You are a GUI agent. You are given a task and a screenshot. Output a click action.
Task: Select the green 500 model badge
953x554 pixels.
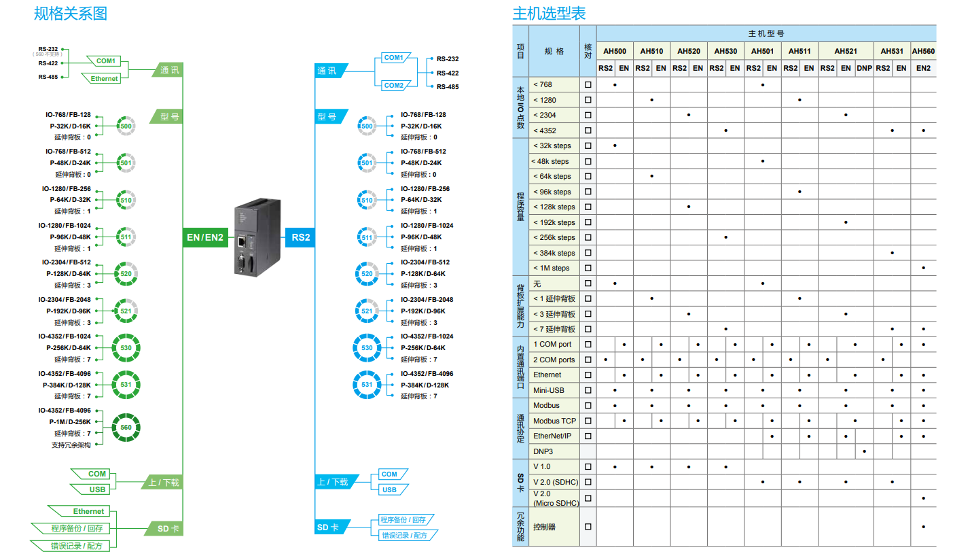126,125
